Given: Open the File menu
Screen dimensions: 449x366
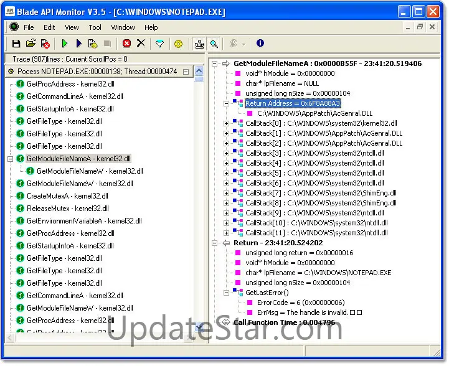Looking at the screenshot, I should [29, 27].
